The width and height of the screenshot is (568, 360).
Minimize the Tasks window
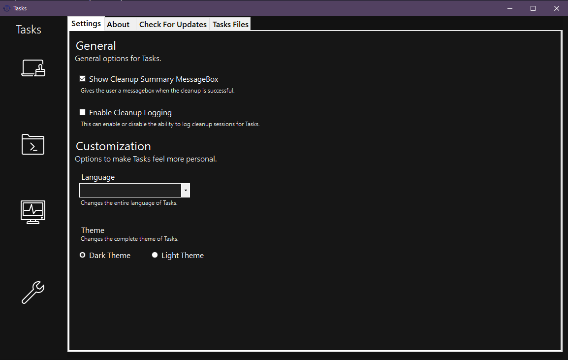510,8
